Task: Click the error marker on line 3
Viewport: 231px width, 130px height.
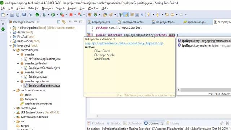Action: click(88, 35)
